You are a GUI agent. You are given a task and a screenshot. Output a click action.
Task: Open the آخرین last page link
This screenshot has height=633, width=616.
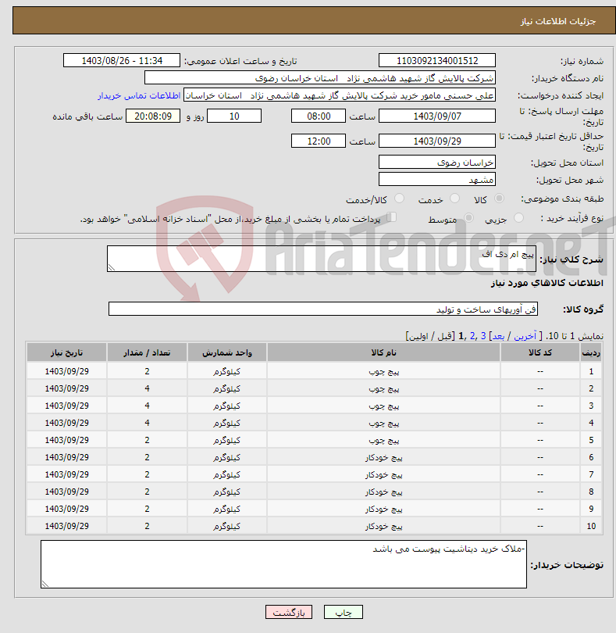point(525,336)
